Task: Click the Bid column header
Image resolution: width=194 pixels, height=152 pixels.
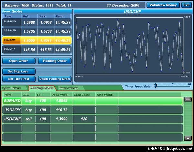Action: click(x=26, y=16)
